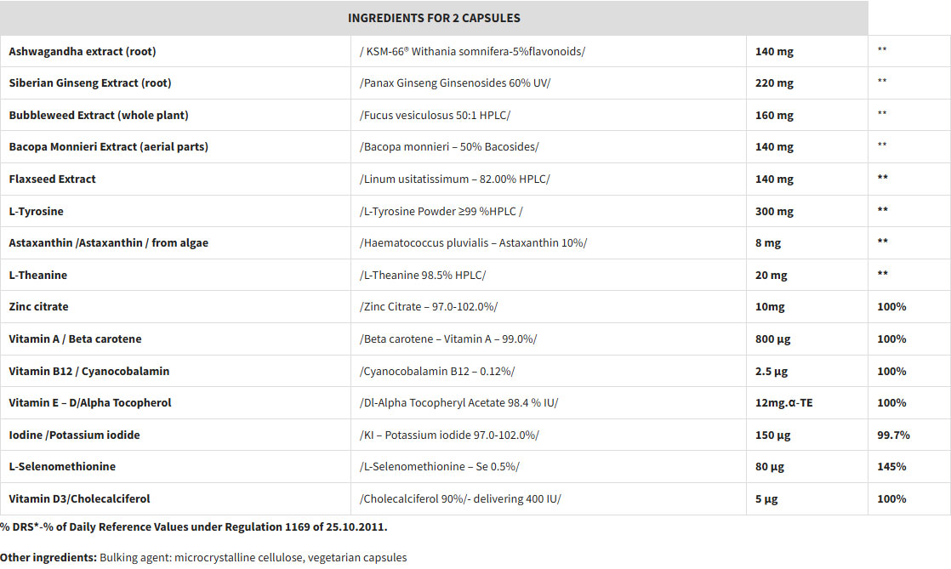This screenshot has height=569, width=951.
Task: Select the Flaxseed Extract cell
Action: [53, 179]
